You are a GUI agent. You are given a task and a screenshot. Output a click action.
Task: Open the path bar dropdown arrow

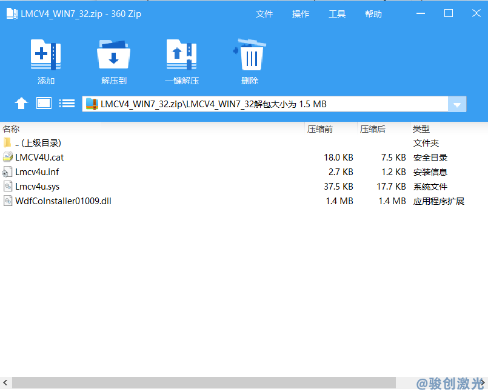(x=457, y=104)
